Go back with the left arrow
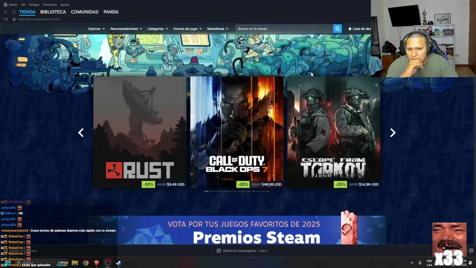The image size is (476, 268). point(6,12)
